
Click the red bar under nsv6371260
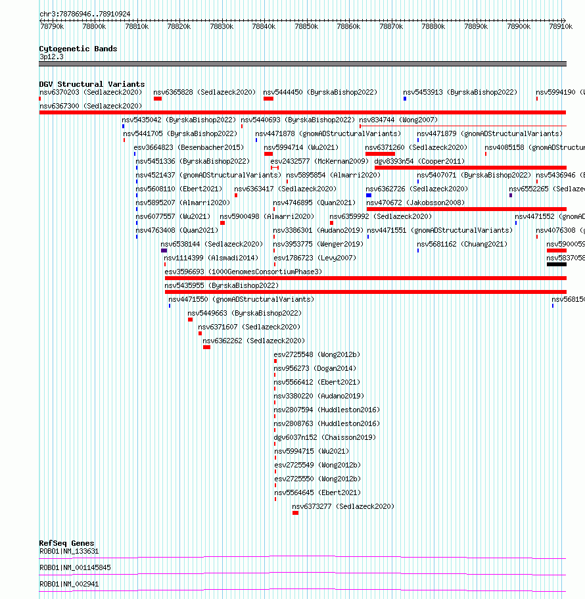[x=380, y=154]
